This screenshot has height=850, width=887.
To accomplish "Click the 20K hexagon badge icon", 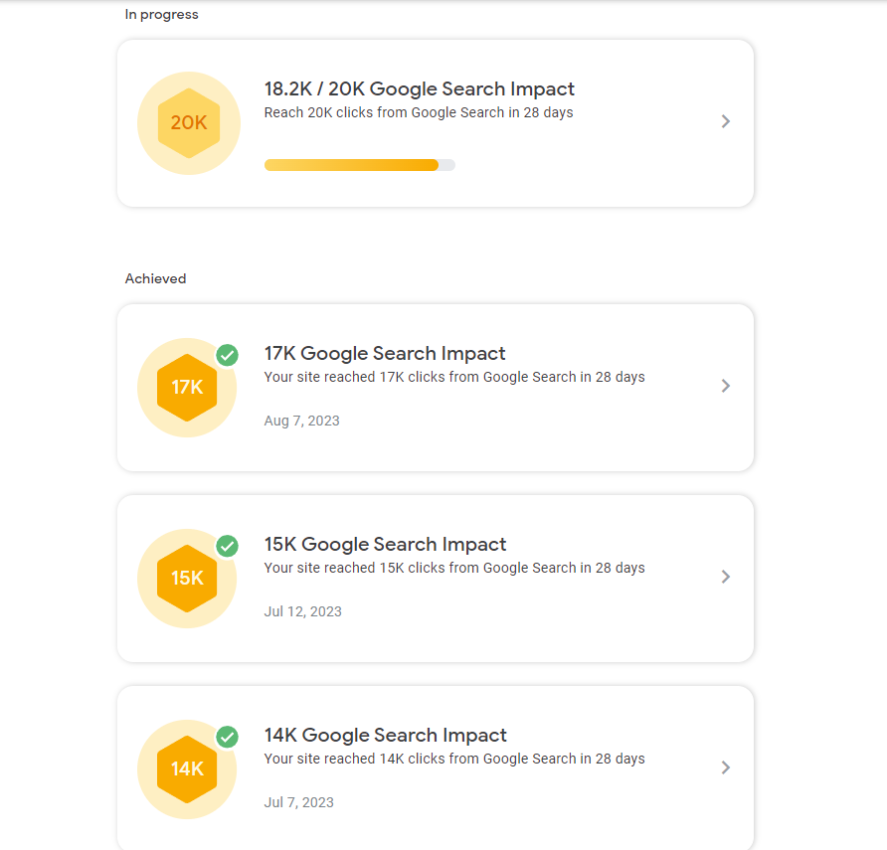I will click(x=188, y=123).
